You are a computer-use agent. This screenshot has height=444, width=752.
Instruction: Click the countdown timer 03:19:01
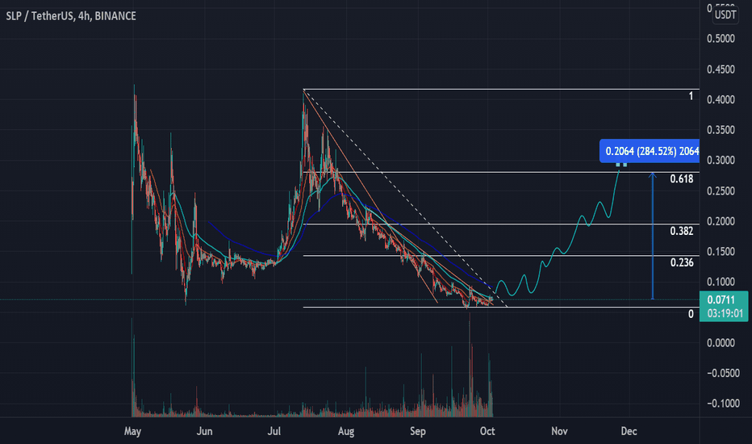(x=724, y=314)
